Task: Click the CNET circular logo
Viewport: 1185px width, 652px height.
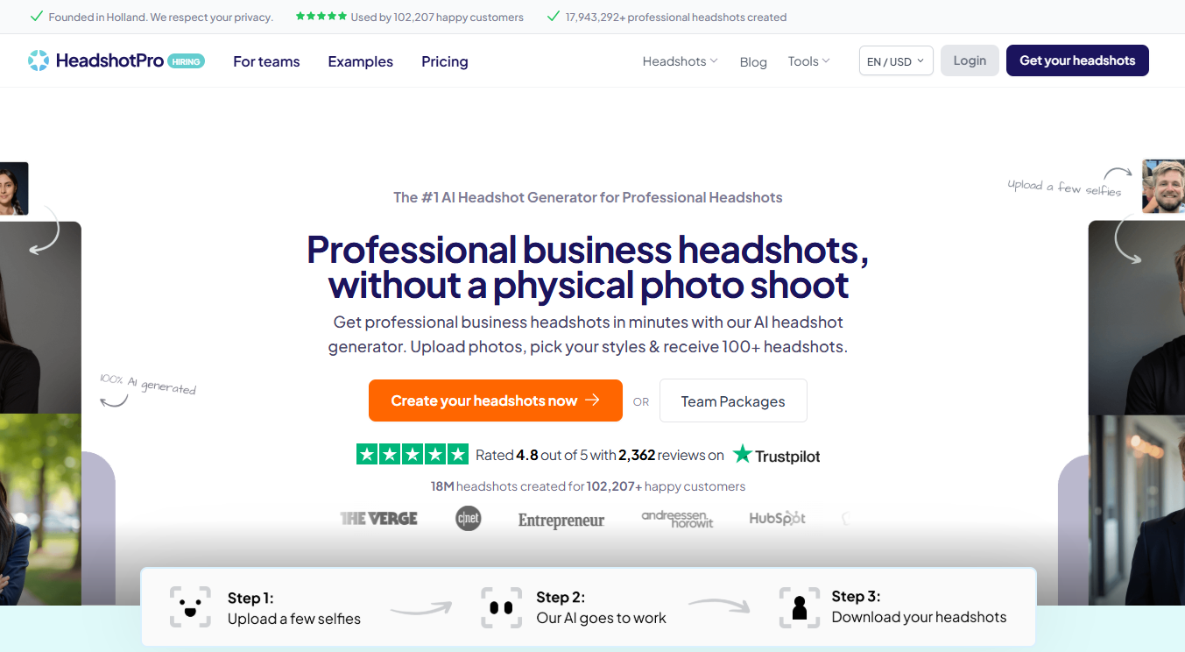Action: (x=469, y=519)
